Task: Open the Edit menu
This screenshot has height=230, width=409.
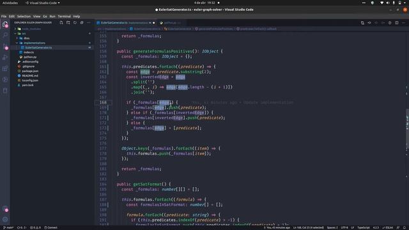Action: tap(12, 17)
